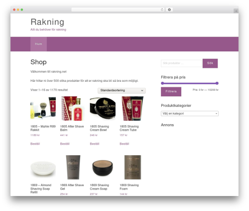Click the 1869 After Shave Gel title

(72, 187)
